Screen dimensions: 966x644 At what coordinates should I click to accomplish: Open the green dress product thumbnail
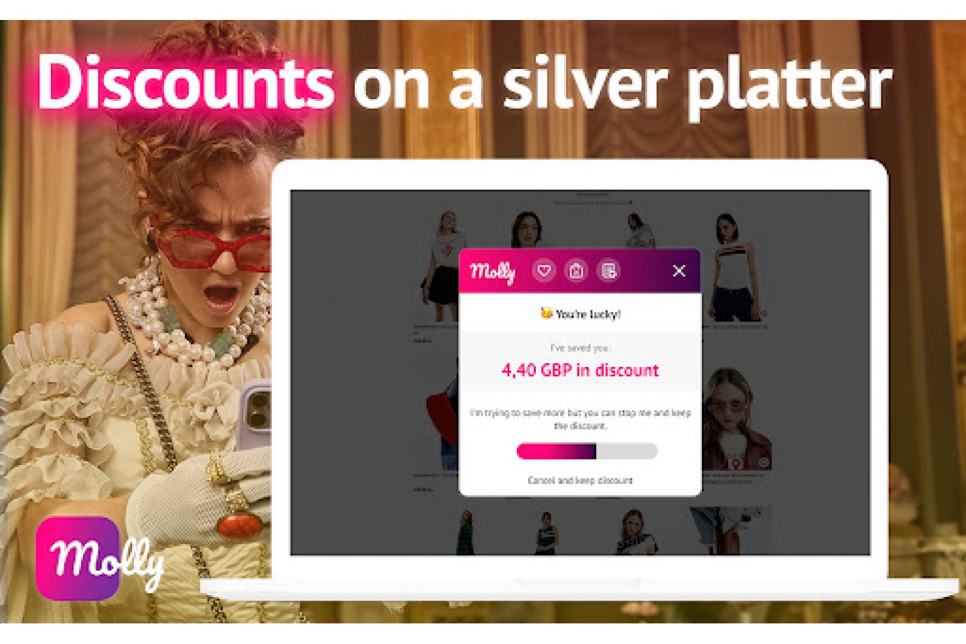tap(466, 532)
